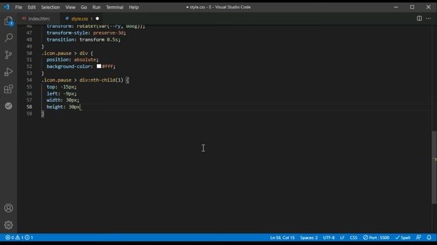Open Run and Debug view

[x=9, y=71]
